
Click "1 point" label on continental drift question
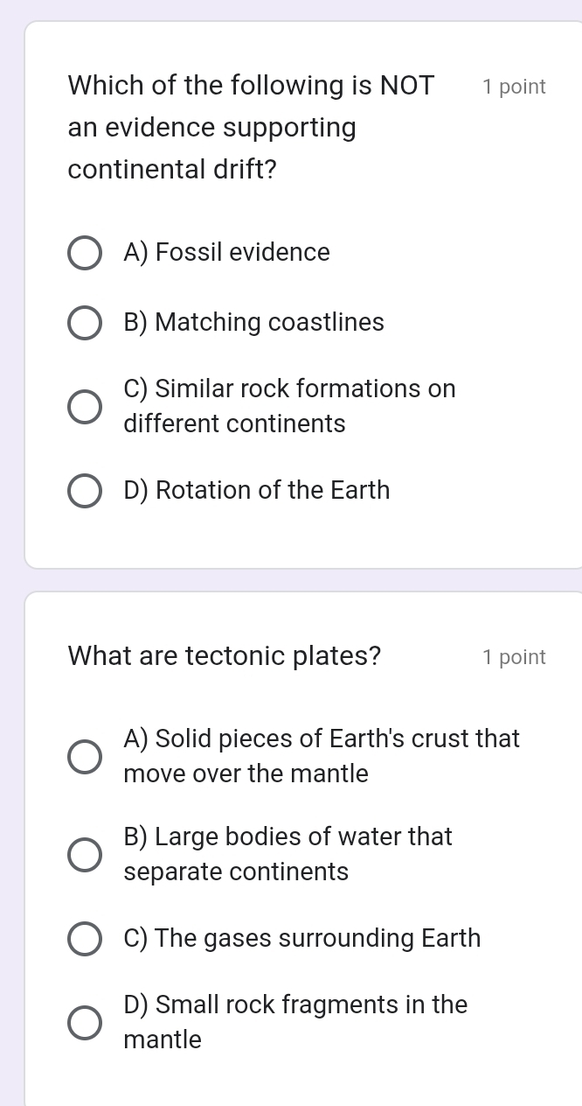coord(514,87)
